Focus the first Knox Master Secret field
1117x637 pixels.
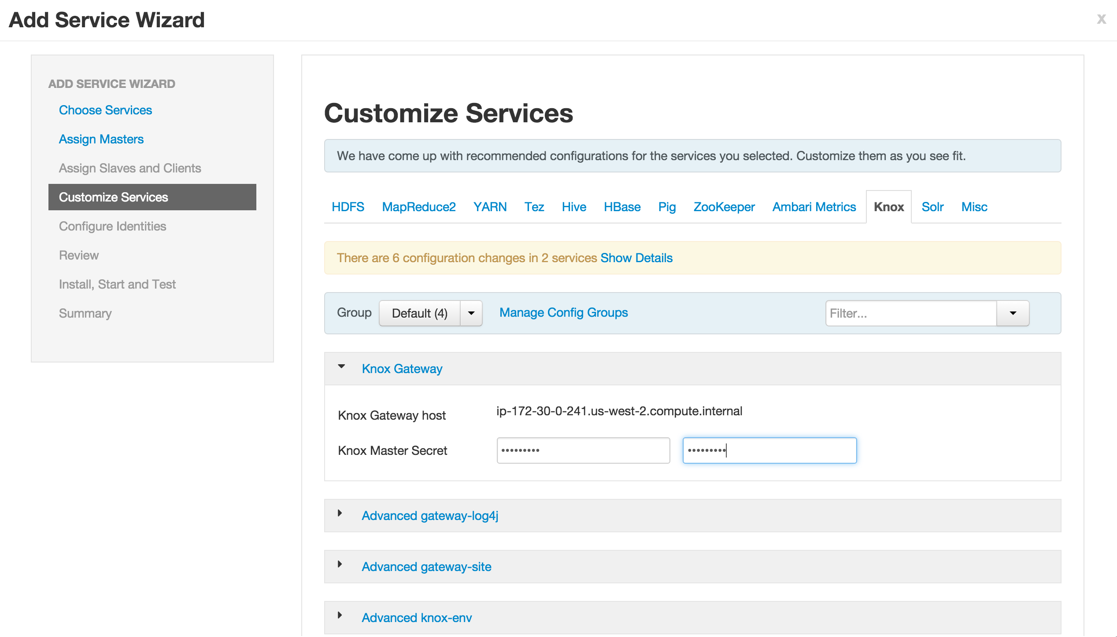pyautogui.click(x=583, y=450)
